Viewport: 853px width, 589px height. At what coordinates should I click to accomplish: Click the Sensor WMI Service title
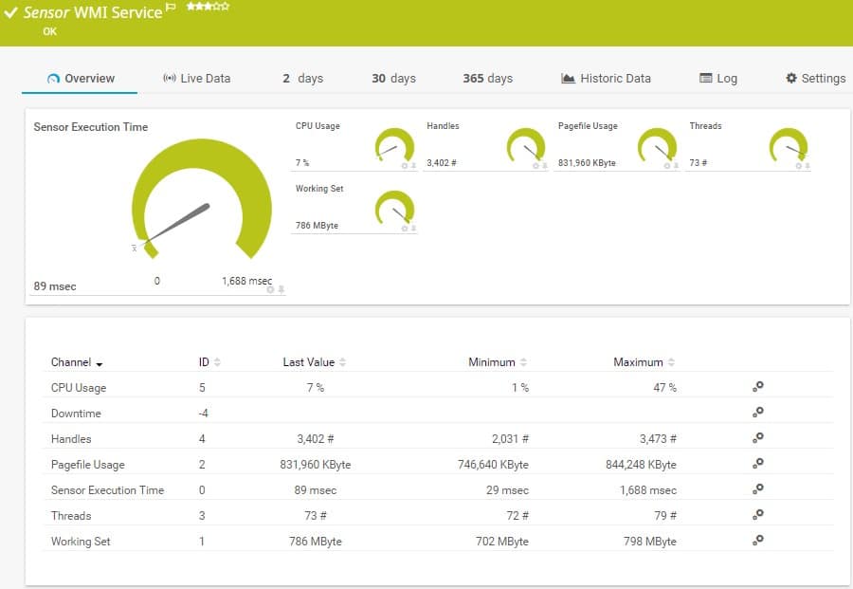pos(93,12)
